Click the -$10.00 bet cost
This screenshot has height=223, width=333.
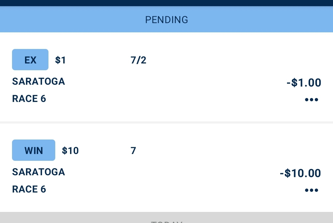point(301,173)
